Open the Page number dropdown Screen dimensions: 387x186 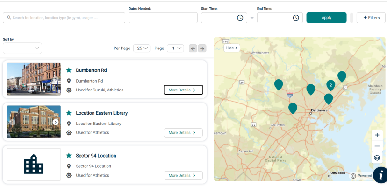point(175,48)
